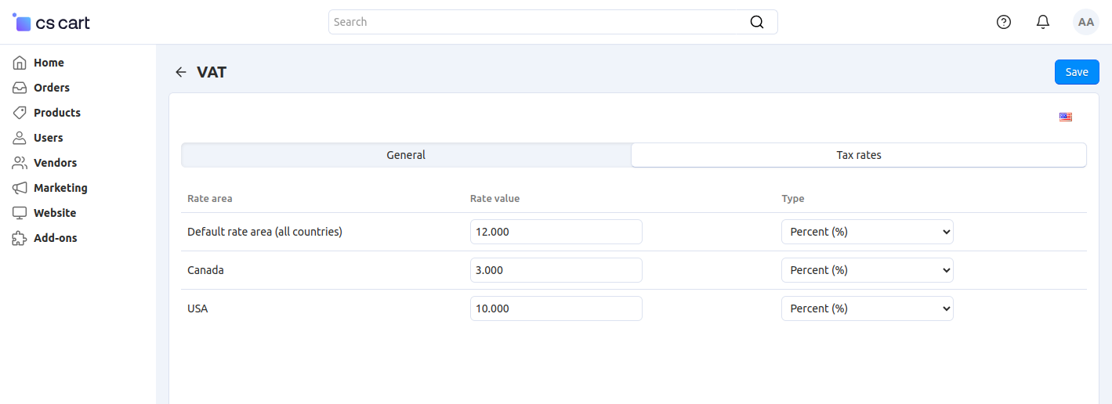1112x404 pixels.
Task: Click the 'USA' rate area label
Action: 197,308
